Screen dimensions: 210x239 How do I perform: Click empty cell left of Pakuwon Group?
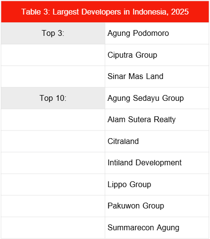click(53, 206)
